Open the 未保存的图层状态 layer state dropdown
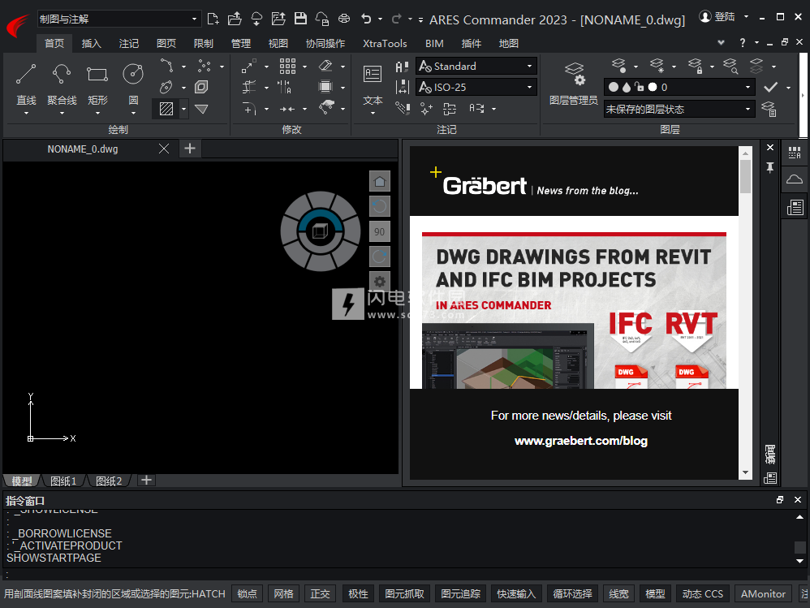 679,109
